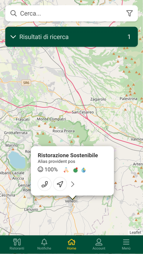Click the Rocca Priora map label

(63, 131)
